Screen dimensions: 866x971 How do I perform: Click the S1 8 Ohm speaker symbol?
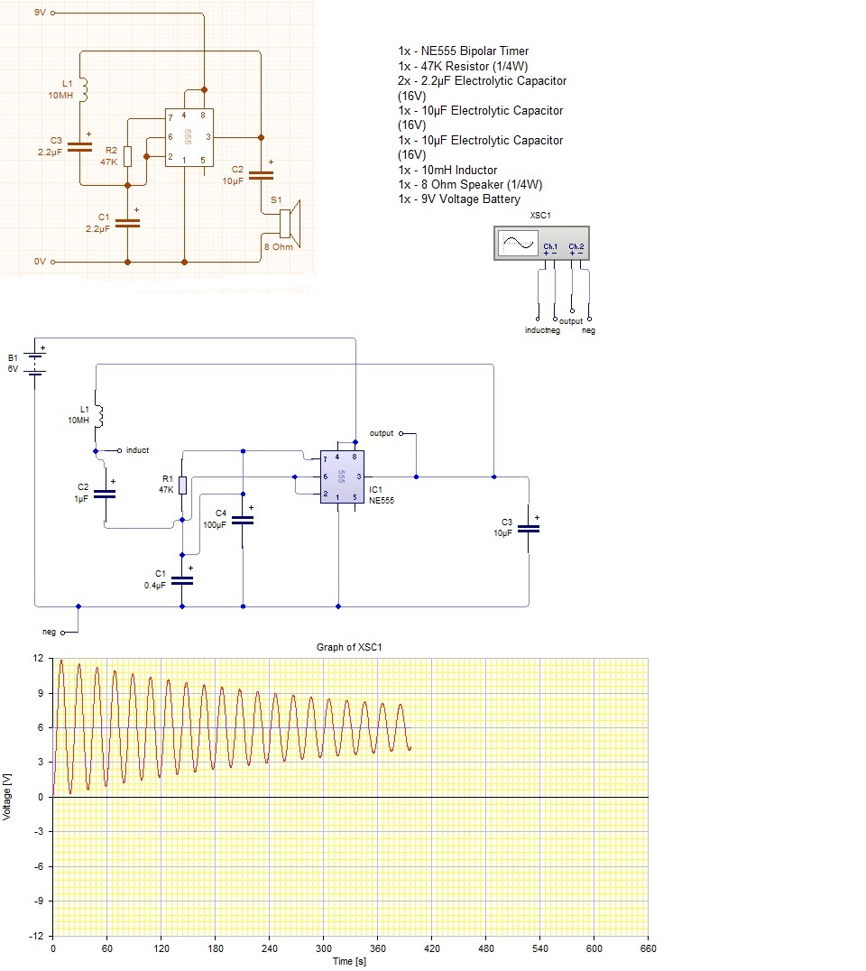pyautogui.click(x=289, y=224)
